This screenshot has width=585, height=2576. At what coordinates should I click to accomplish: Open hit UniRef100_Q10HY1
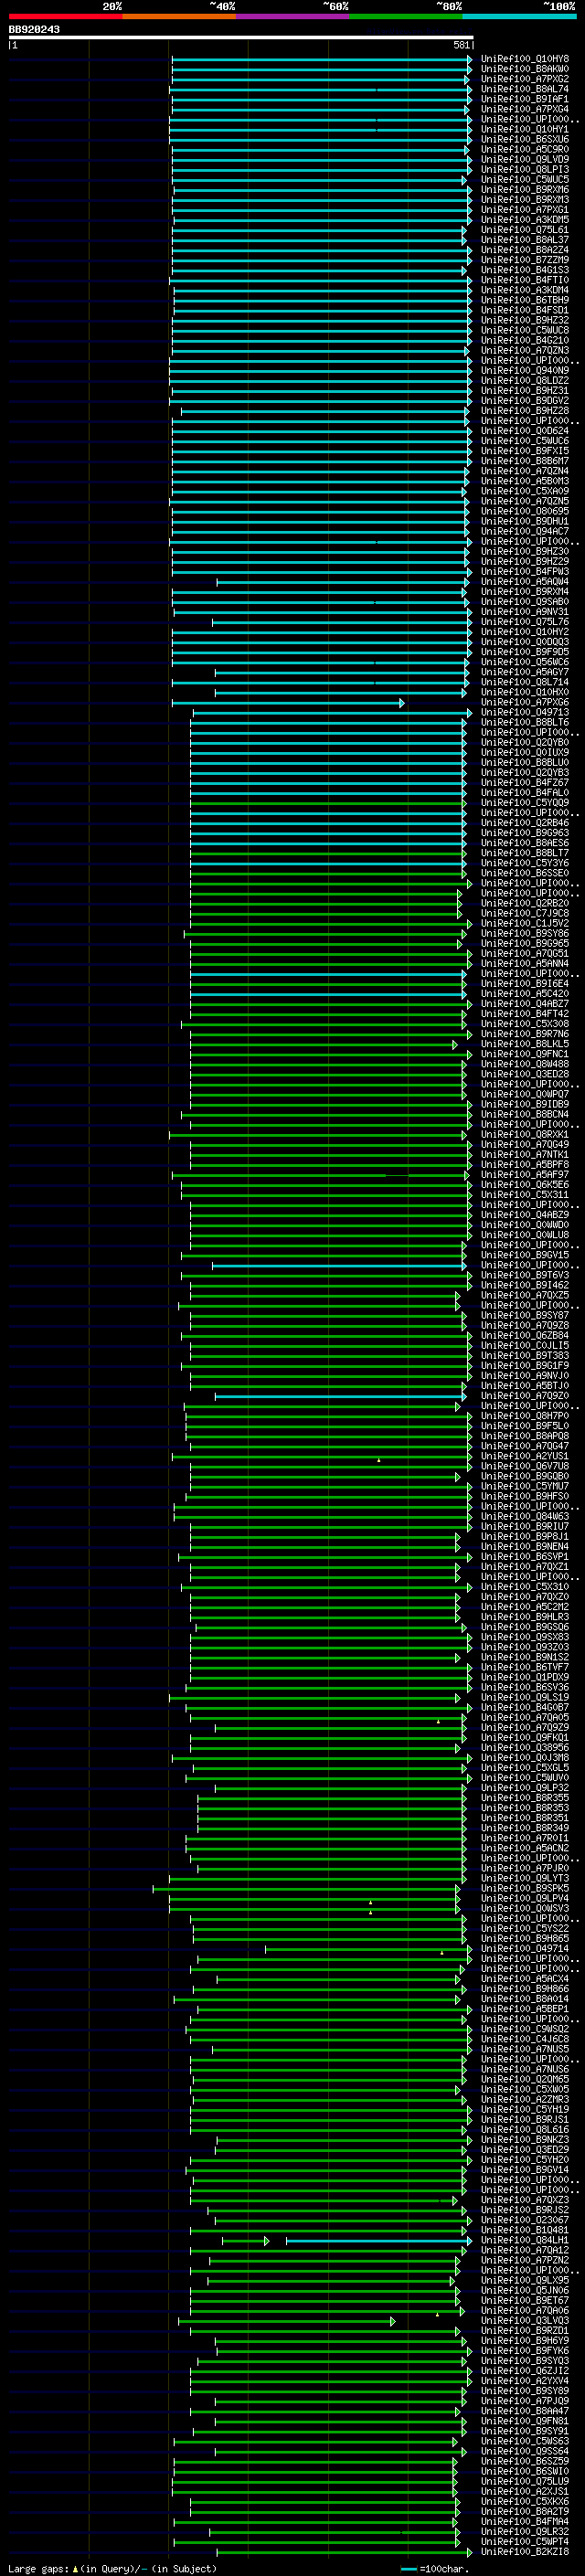(x=524, y=129)
